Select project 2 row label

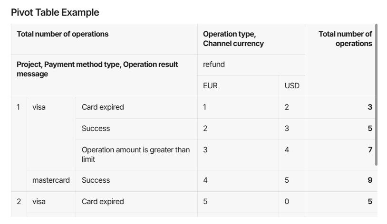(19, 204)
